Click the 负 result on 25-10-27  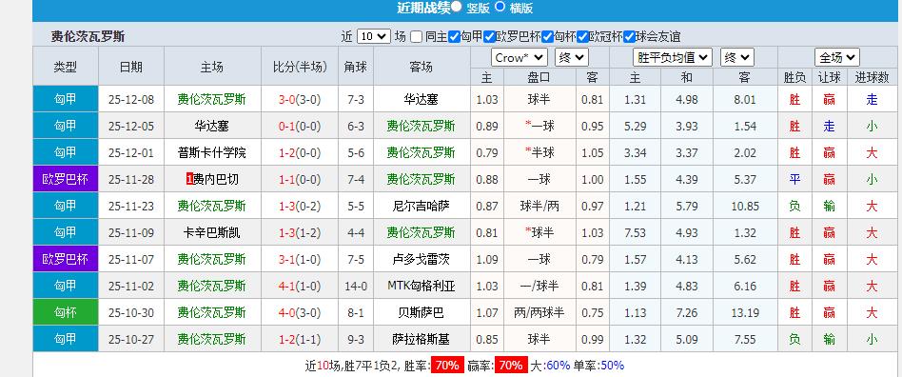tap(794, 340)
